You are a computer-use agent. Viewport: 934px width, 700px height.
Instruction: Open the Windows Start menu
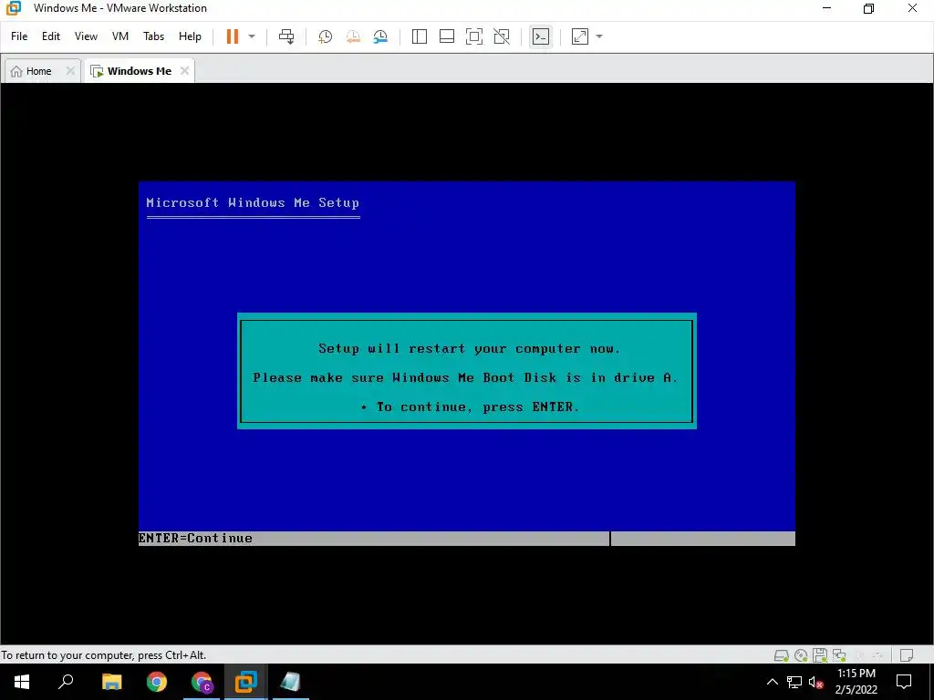[22, 682]
